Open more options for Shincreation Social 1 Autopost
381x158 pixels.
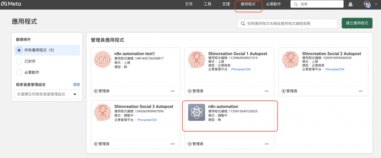[x=266, y=91]
